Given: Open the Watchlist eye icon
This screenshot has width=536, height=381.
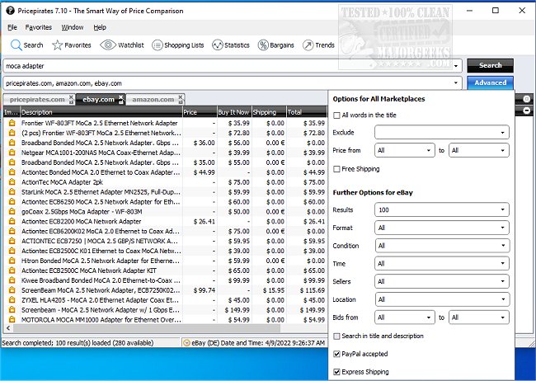Looking at the screenshot, I should 122,45.
